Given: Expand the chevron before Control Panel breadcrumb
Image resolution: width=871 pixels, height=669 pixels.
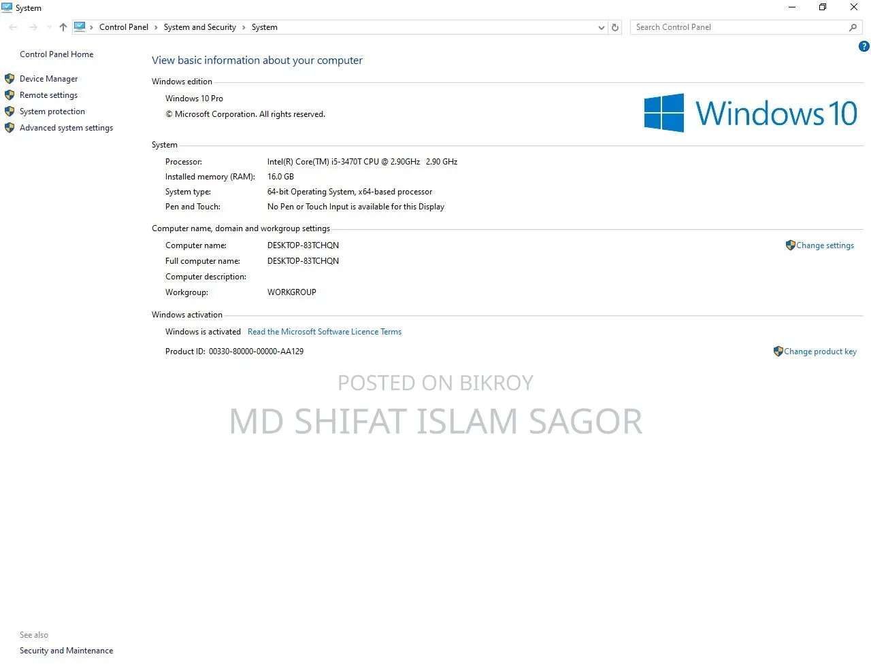Looking at the screenshot, I should coord(91,27).
